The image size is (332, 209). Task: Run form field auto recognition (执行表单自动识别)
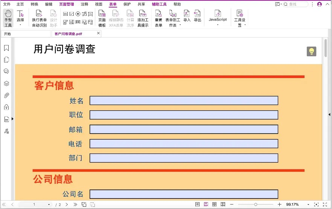(39, 19)
